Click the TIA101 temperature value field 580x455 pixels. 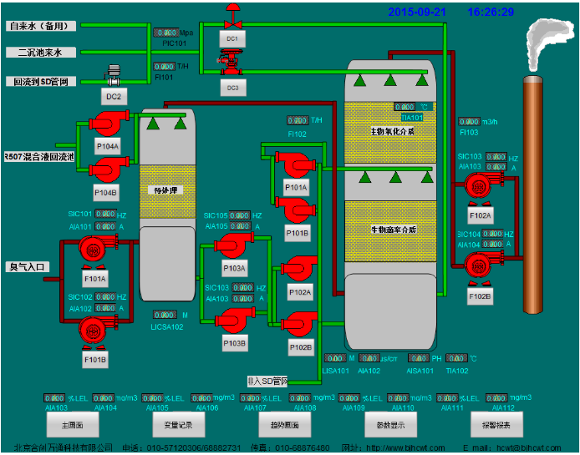click(404, 107)
